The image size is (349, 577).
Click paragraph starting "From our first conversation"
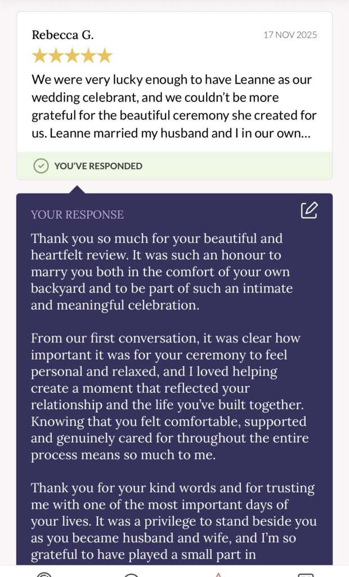pos(169,396)
